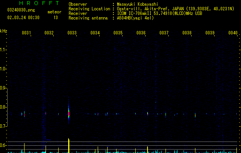Click the 0037 time marker
The image size is (241, 153).
(x=164, y=33)
